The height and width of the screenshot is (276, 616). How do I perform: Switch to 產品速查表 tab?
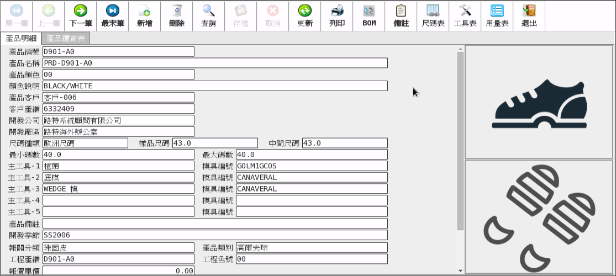[x=66, y=39]
